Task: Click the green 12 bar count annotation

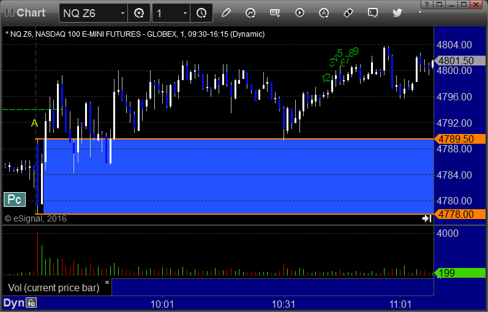Action: click(326, 78)
